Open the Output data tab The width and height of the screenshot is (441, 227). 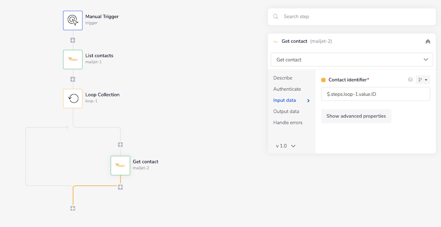pyautogui.click(x=286, y=112)
